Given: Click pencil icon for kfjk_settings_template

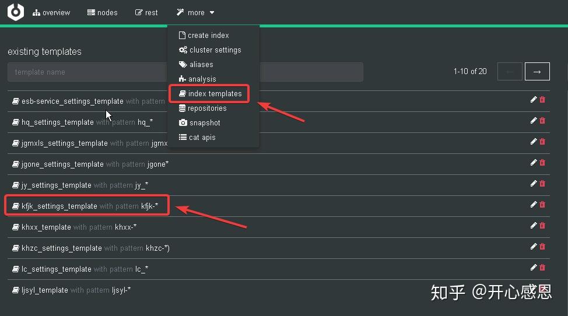Looking at the screenshot, I should point(534,205).
